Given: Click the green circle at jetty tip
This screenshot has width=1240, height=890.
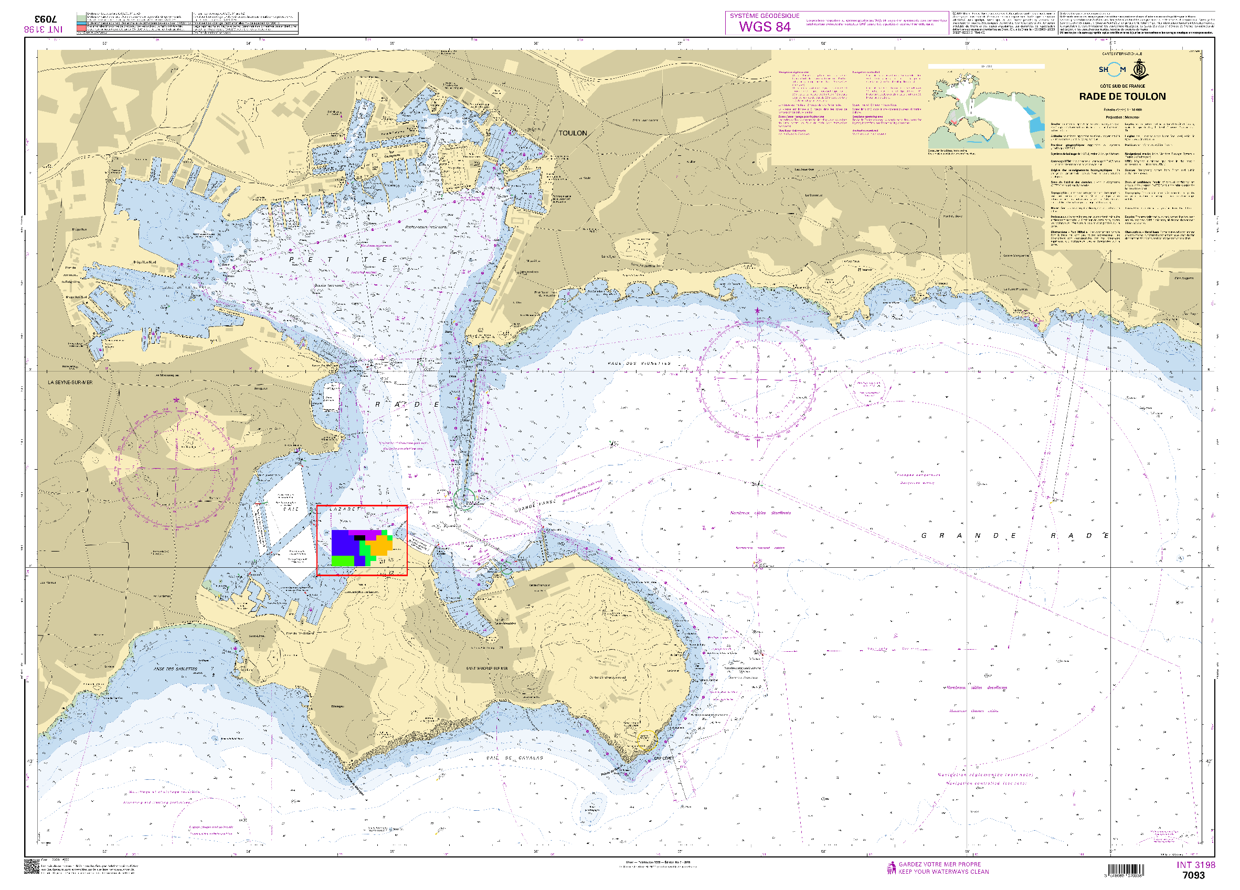Looking at the screenshot, I should [x=464, y=499].
